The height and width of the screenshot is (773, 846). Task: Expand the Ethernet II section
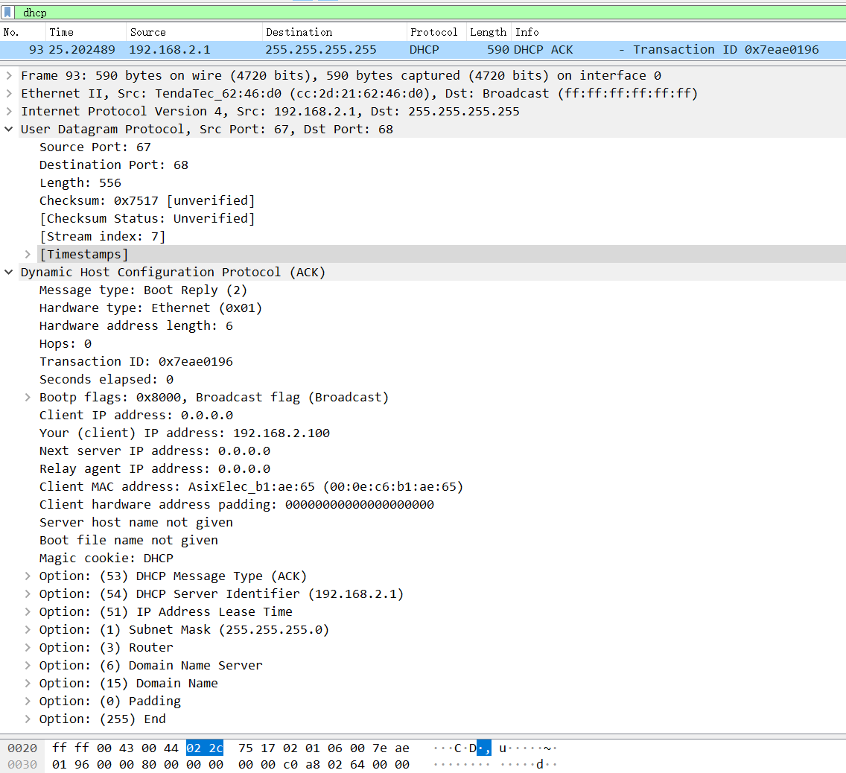click(9, 93)
